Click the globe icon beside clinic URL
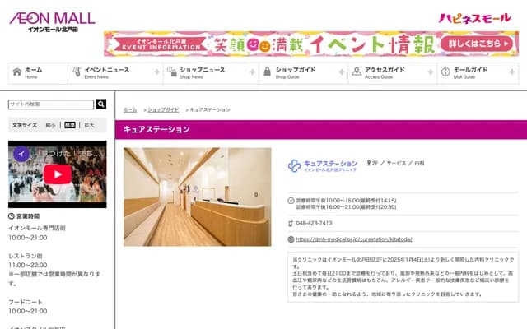 pyautogui.click(x=291, y=239)
